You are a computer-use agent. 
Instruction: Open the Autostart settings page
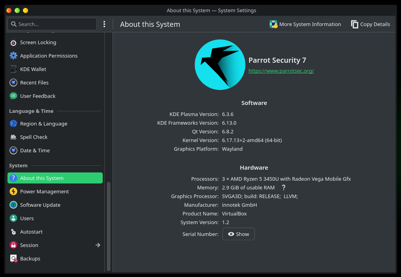[31, 232]
